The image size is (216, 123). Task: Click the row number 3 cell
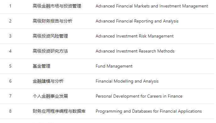(10, 36)
